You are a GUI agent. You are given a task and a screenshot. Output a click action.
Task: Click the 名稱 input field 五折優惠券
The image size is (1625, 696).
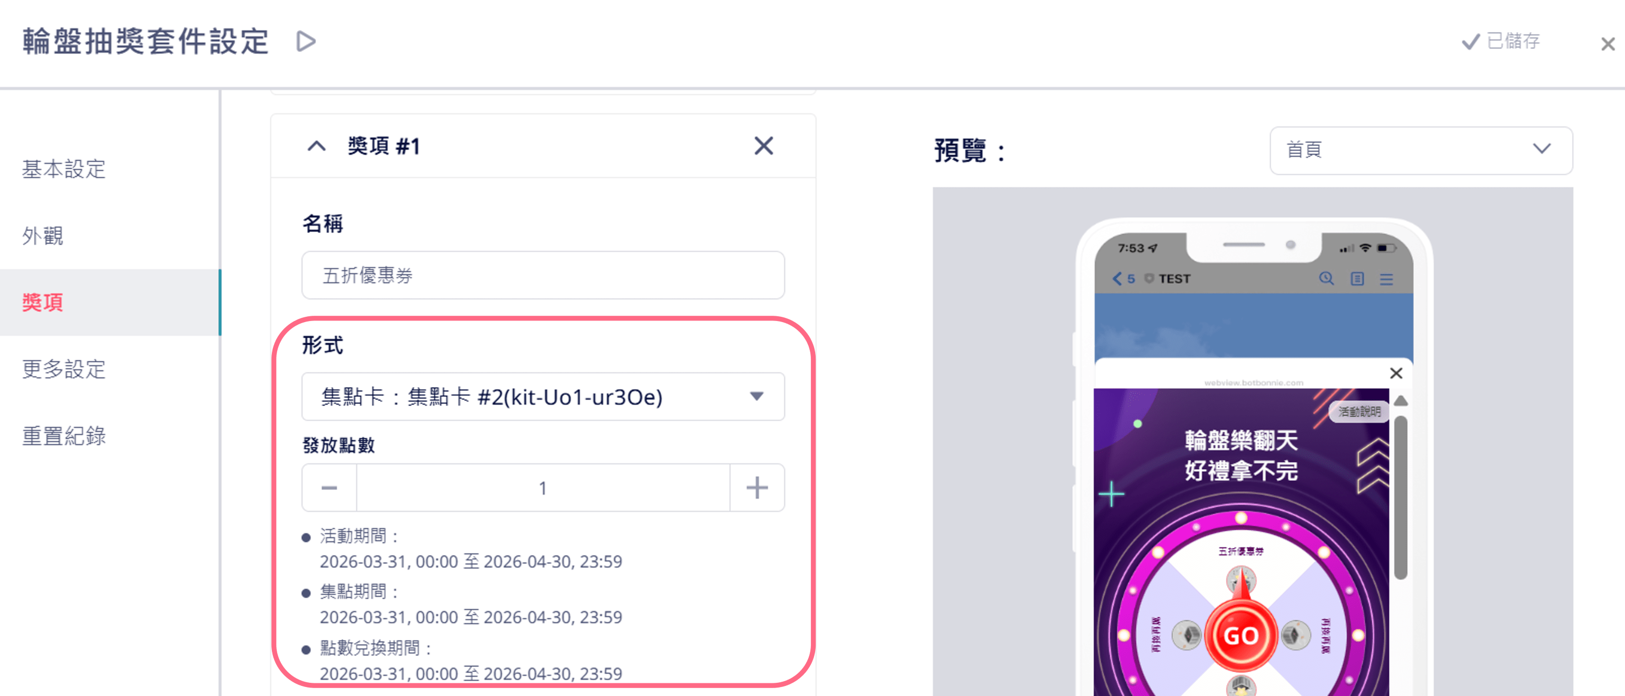[543, 276]
